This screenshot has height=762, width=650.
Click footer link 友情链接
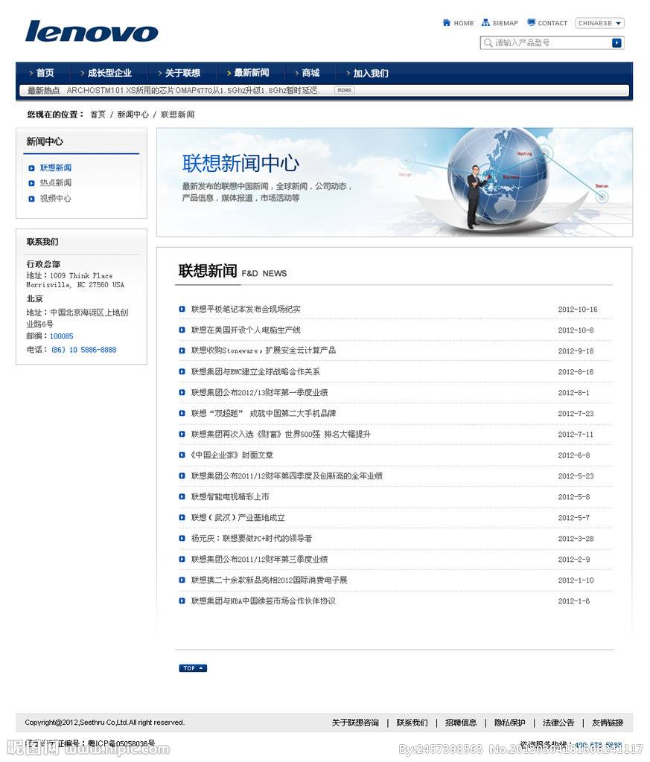pos(608,723)
